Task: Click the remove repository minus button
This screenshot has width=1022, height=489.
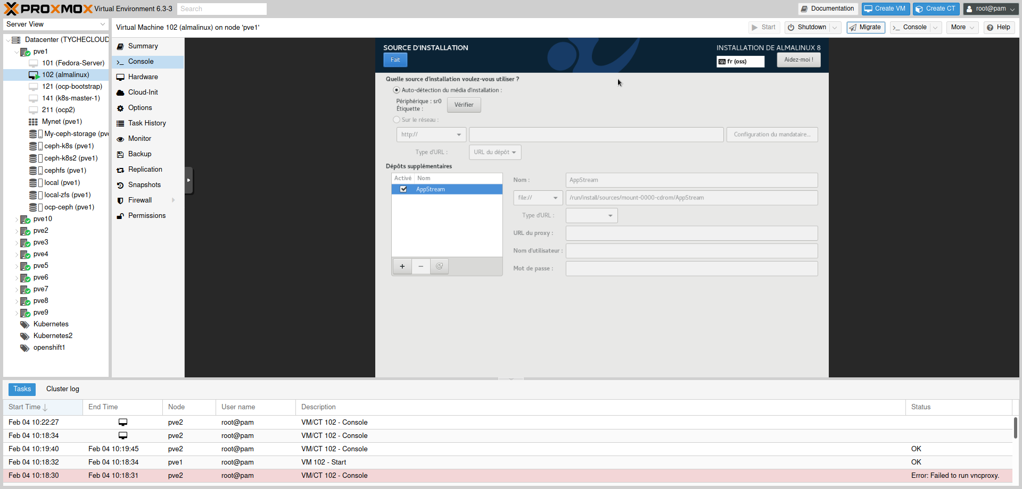Action: 421,266
